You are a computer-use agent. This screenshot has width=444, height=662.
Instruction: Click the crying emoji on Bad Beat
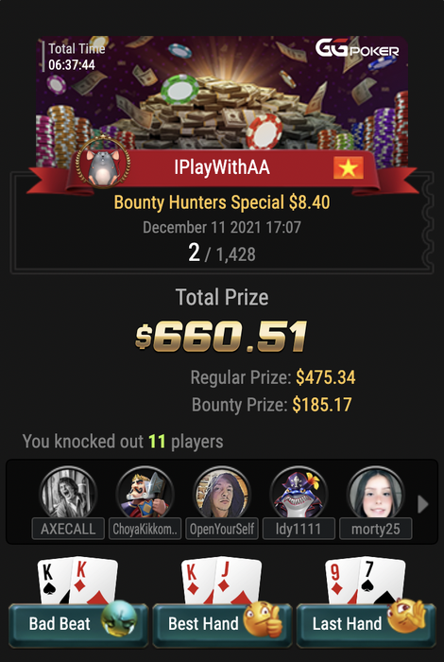click(x=119, y=618)
